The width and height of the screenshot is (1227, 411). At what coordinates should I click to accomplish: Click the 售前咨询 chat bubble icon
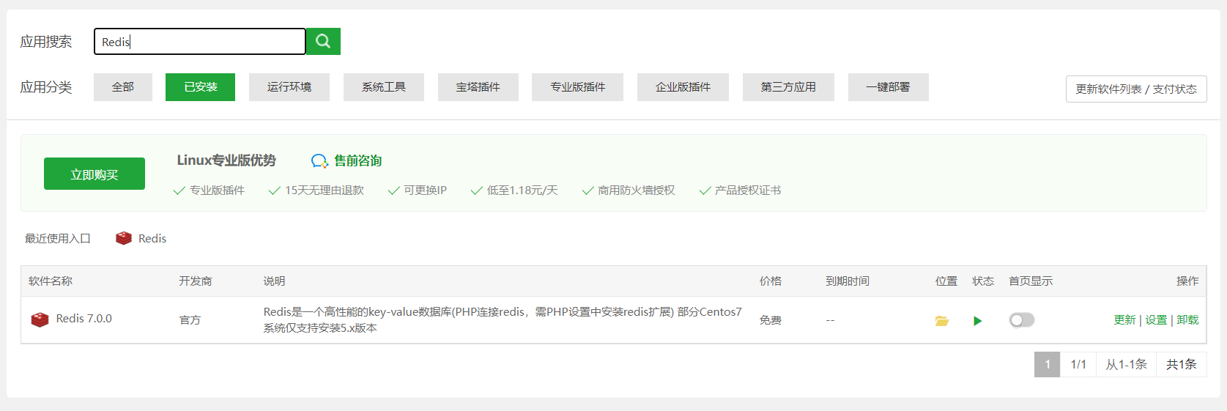click(x=319, y=161)
